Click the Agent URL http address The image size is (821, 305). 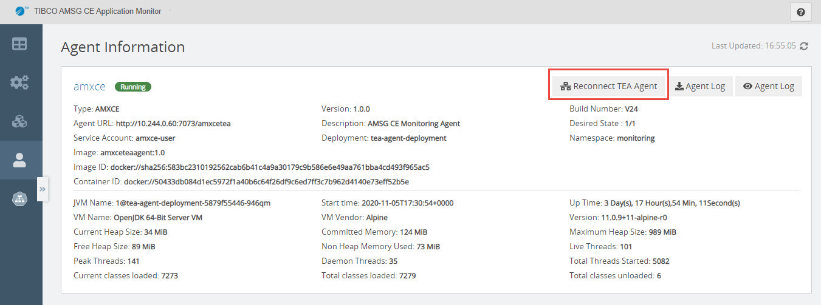[173, 124]
